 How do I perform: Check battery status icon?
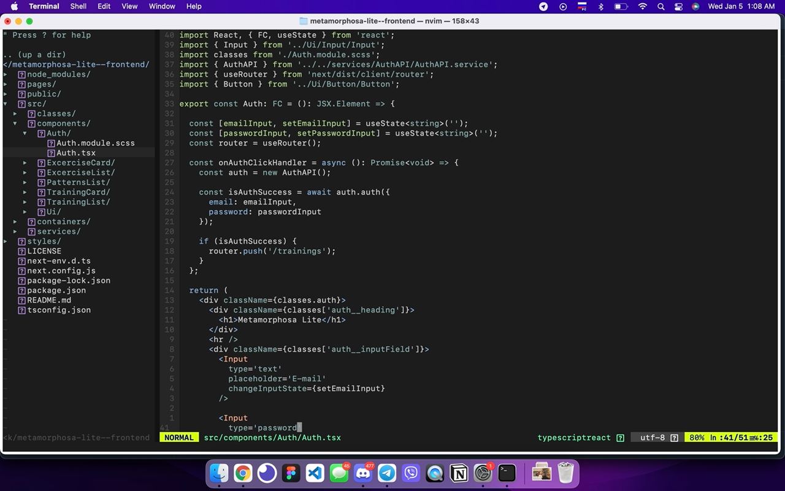pyautogui.click(x=621, y=6)
